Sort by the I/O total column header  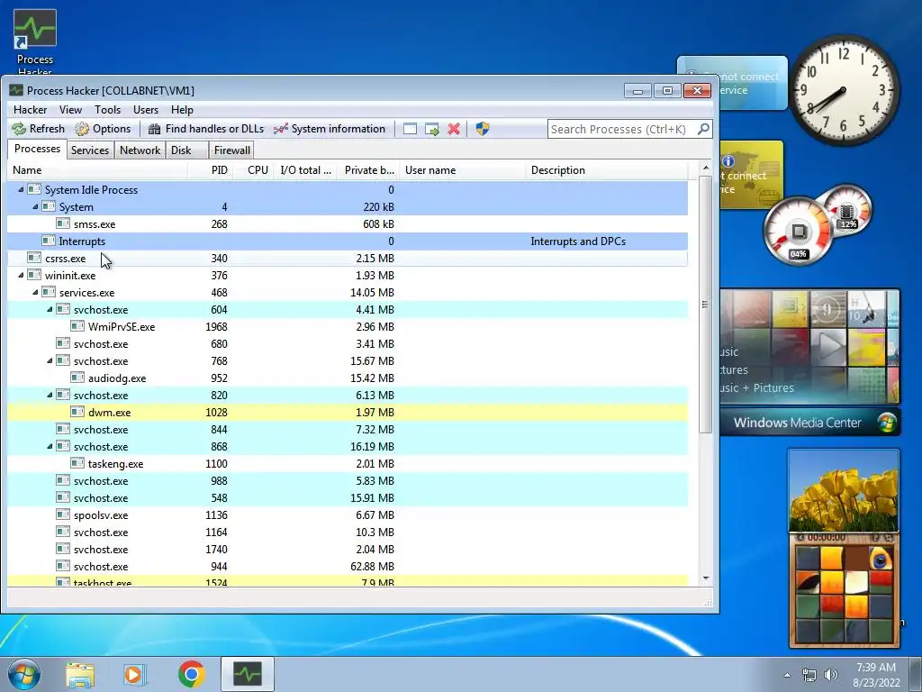305,170
